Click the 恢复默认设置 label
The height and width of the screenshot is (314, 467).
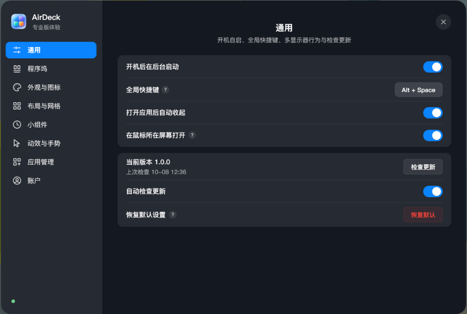tap(145, 215)
